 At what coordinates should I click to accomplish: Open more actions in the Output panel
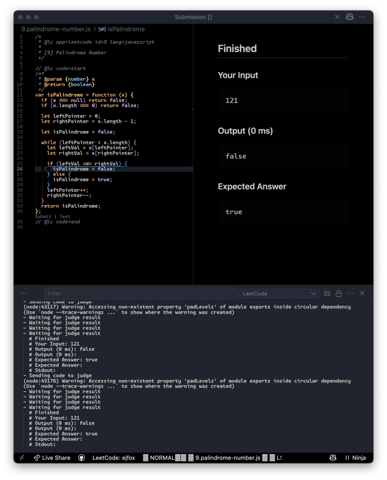pyautogui.click(x=350, y=293)
